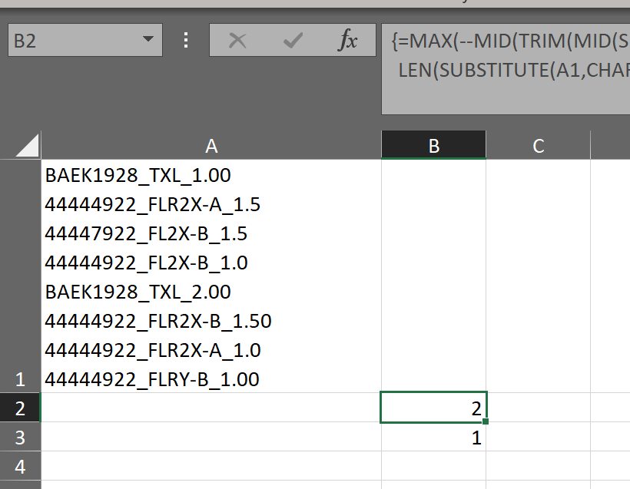Click cell text BAEK1928_TXL_1.00
The image size is (630, 489).
(138, 176)
